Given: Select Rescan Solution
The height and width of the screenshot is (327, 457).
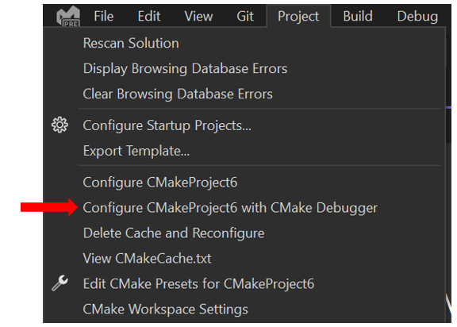Looking at the screenshot, I should (x=245, y=43).
